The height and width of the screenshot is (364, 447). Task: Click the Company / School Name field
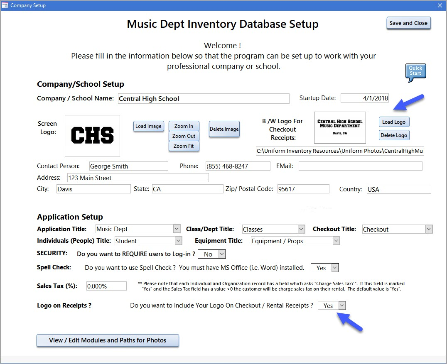[x=203, y=99]
